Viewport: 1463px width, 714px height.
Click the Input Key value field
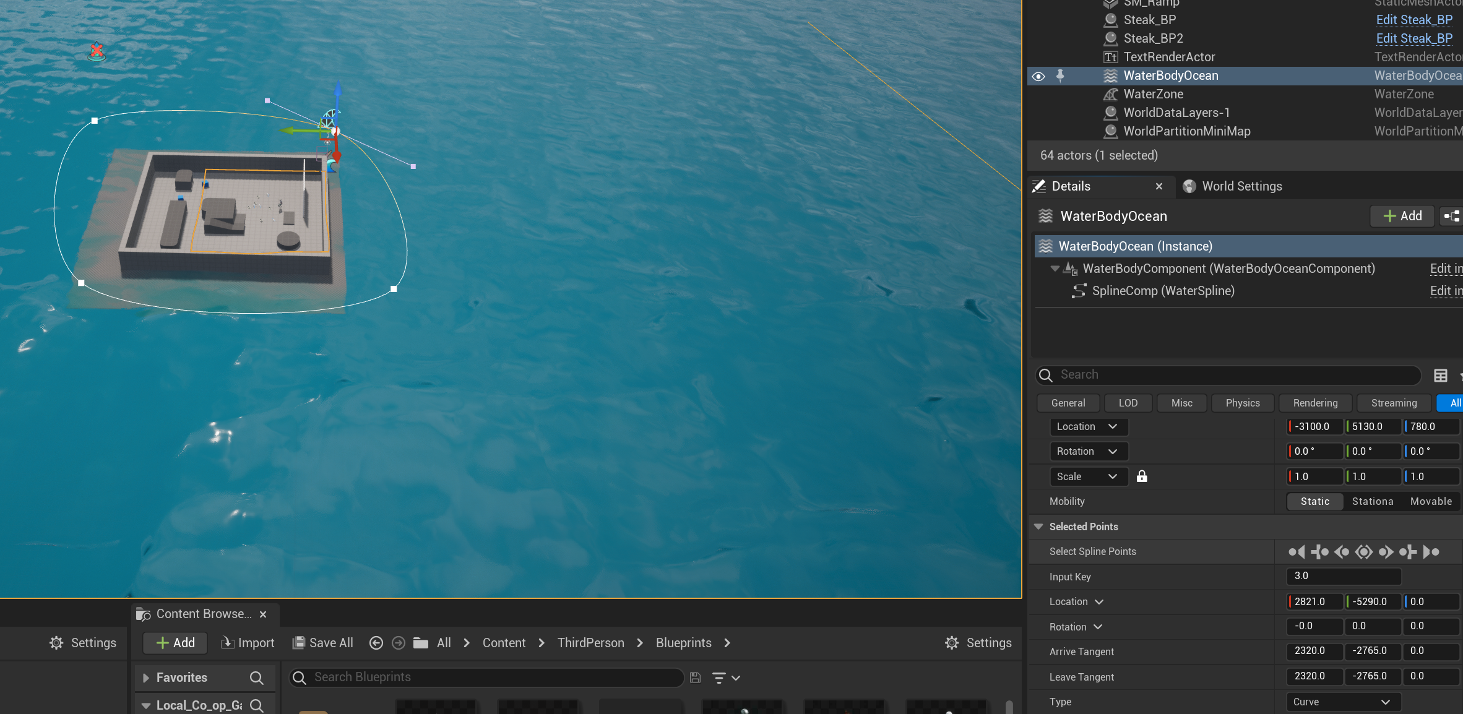coord(1343,576)
